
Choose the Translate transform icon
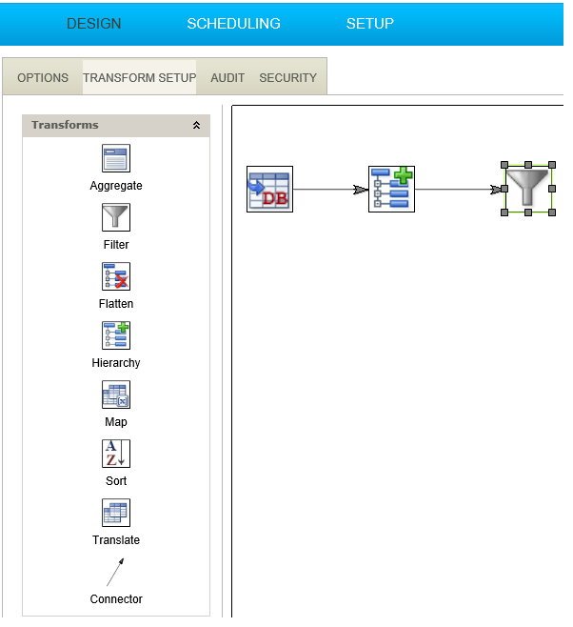pyautogui.click(x=116, y=513)
